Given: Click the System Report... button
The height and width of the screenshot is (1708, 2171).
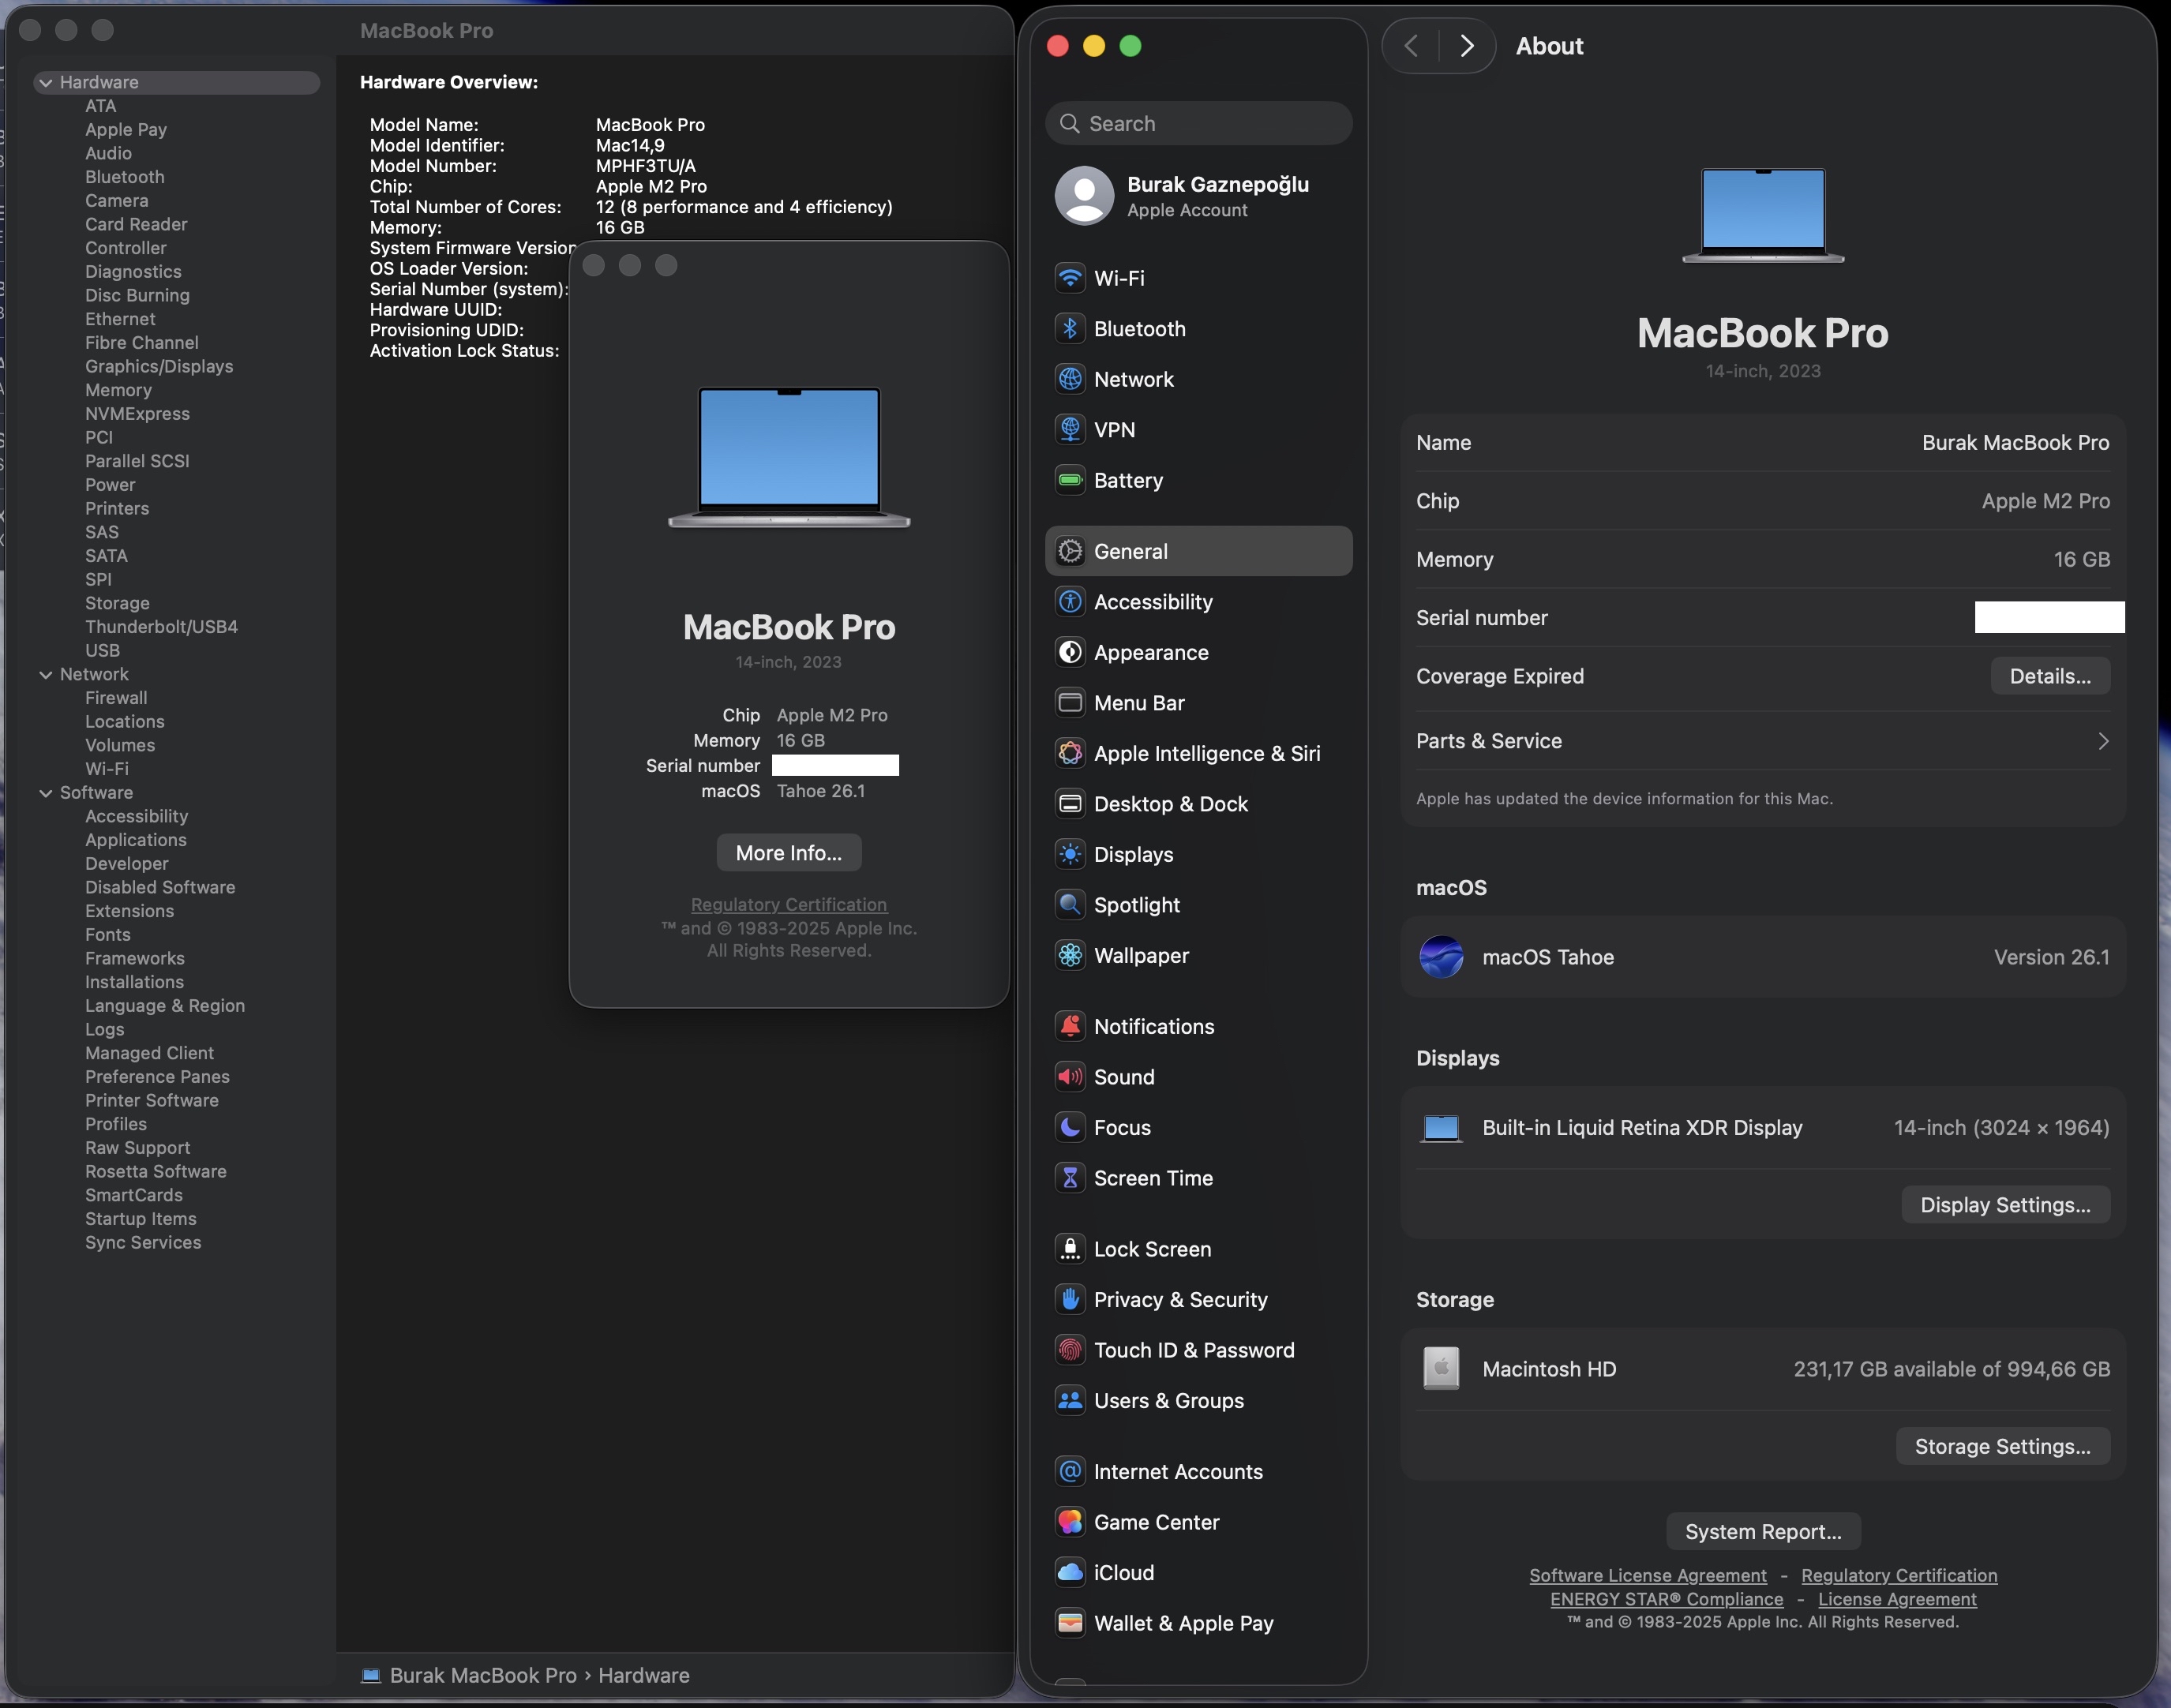Looking at the screenshot, I should (x=1762, y=1531).
